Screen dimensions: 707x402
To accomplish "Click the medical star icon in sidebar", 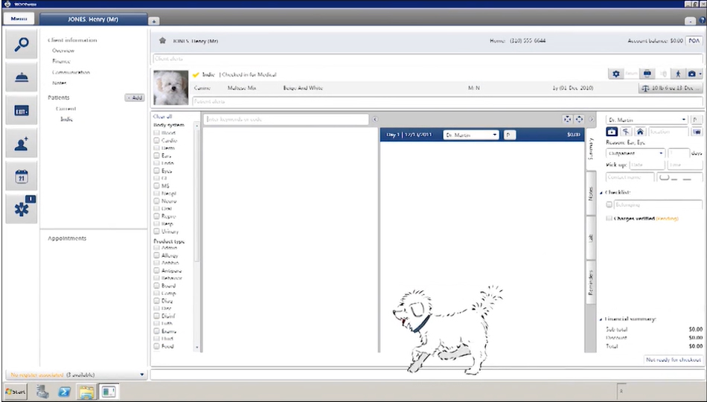I will (x=21, y=209).
